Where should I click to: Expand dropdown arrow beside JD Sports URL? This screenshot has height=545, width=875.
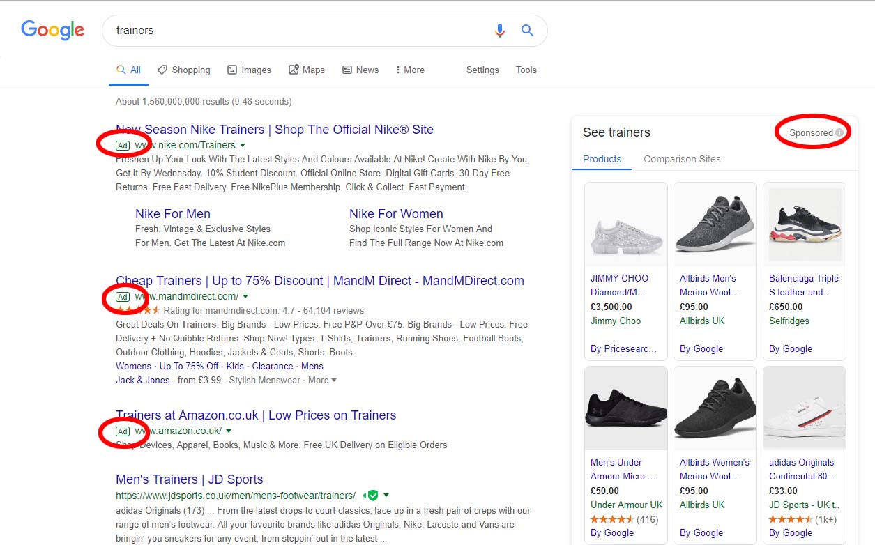click(x=386, y=496)
